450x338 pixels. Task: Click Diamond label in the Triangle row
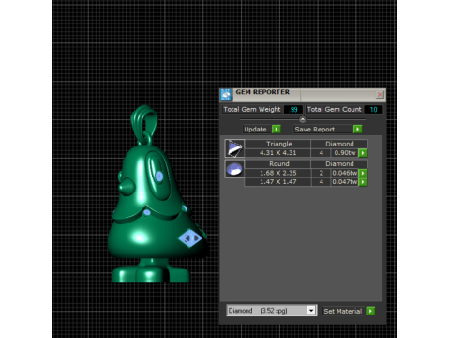(x=339, y=144)
